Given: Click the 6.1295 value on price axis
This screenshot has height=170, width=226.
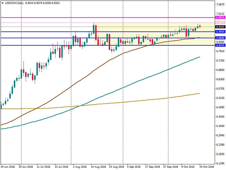Looking at the screenshot, I should pos(220,163).
